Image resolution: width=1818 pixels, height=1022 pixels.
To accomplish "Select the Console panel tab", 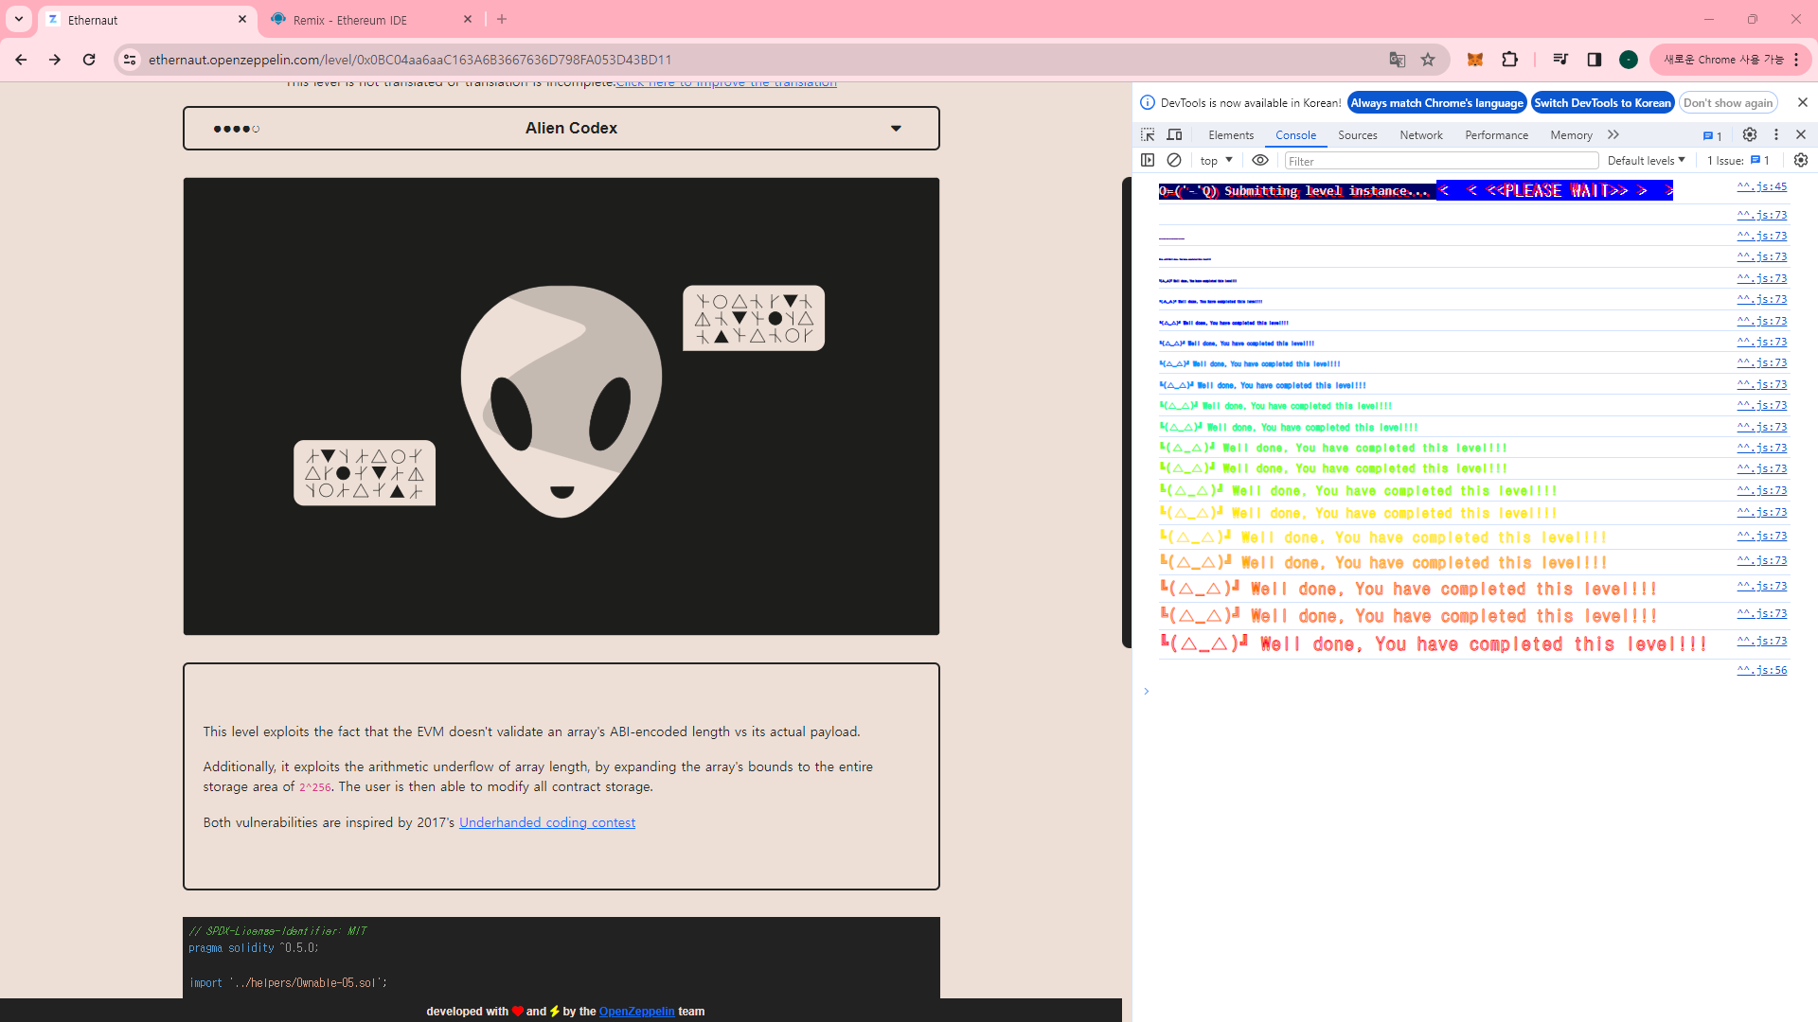I will pos(1295,135).
